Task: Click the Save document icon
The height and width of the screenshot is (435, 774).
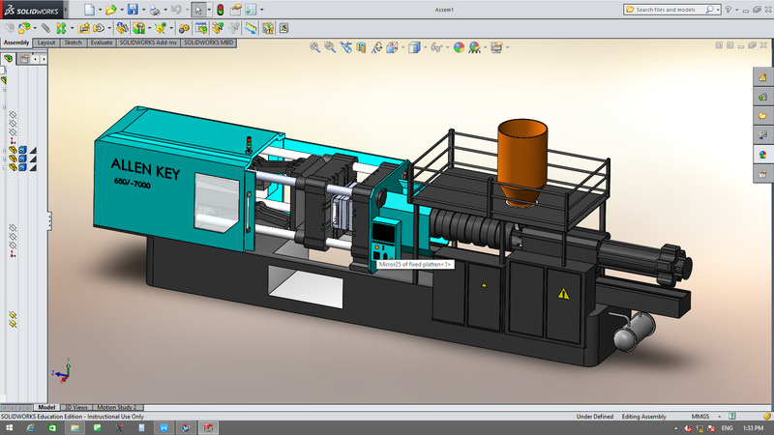Action: [x=133, y=10]
